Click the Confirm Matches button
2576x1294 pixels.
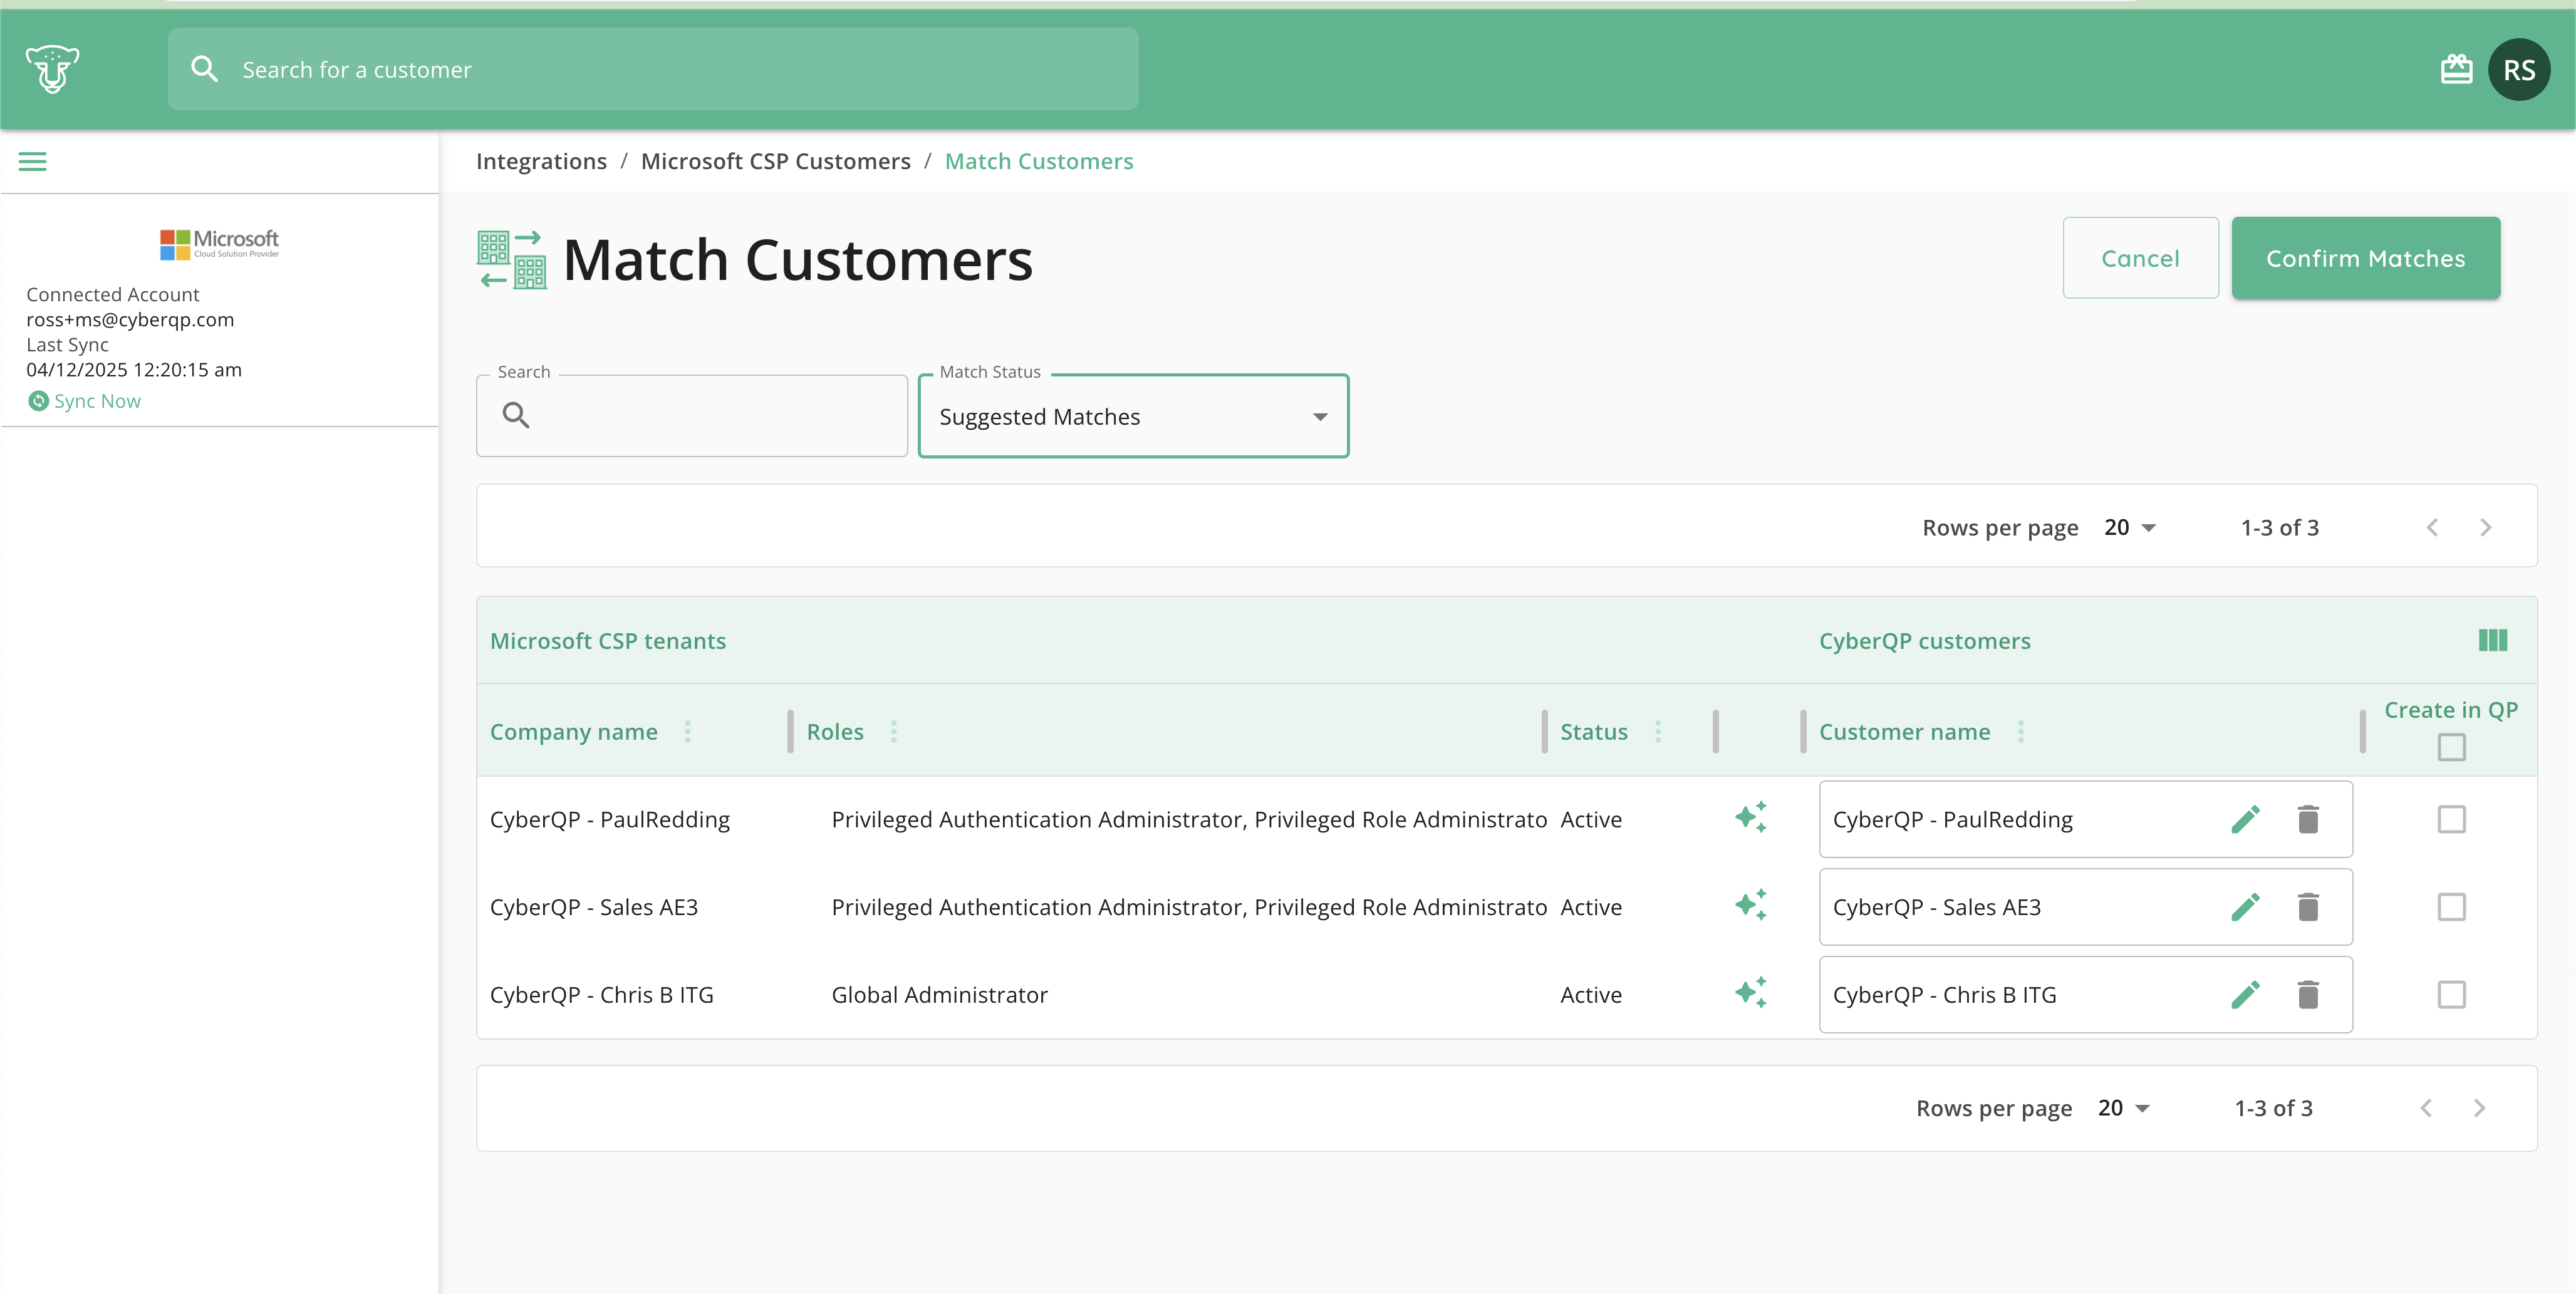coord(2365,258)
